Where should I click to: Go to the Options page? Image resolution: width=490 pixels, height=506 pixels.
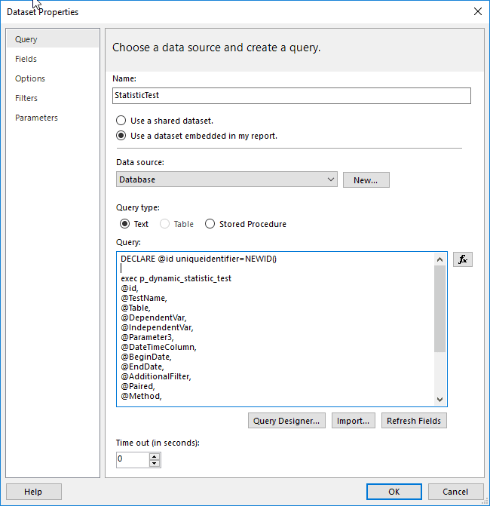[x=30, y=78]
